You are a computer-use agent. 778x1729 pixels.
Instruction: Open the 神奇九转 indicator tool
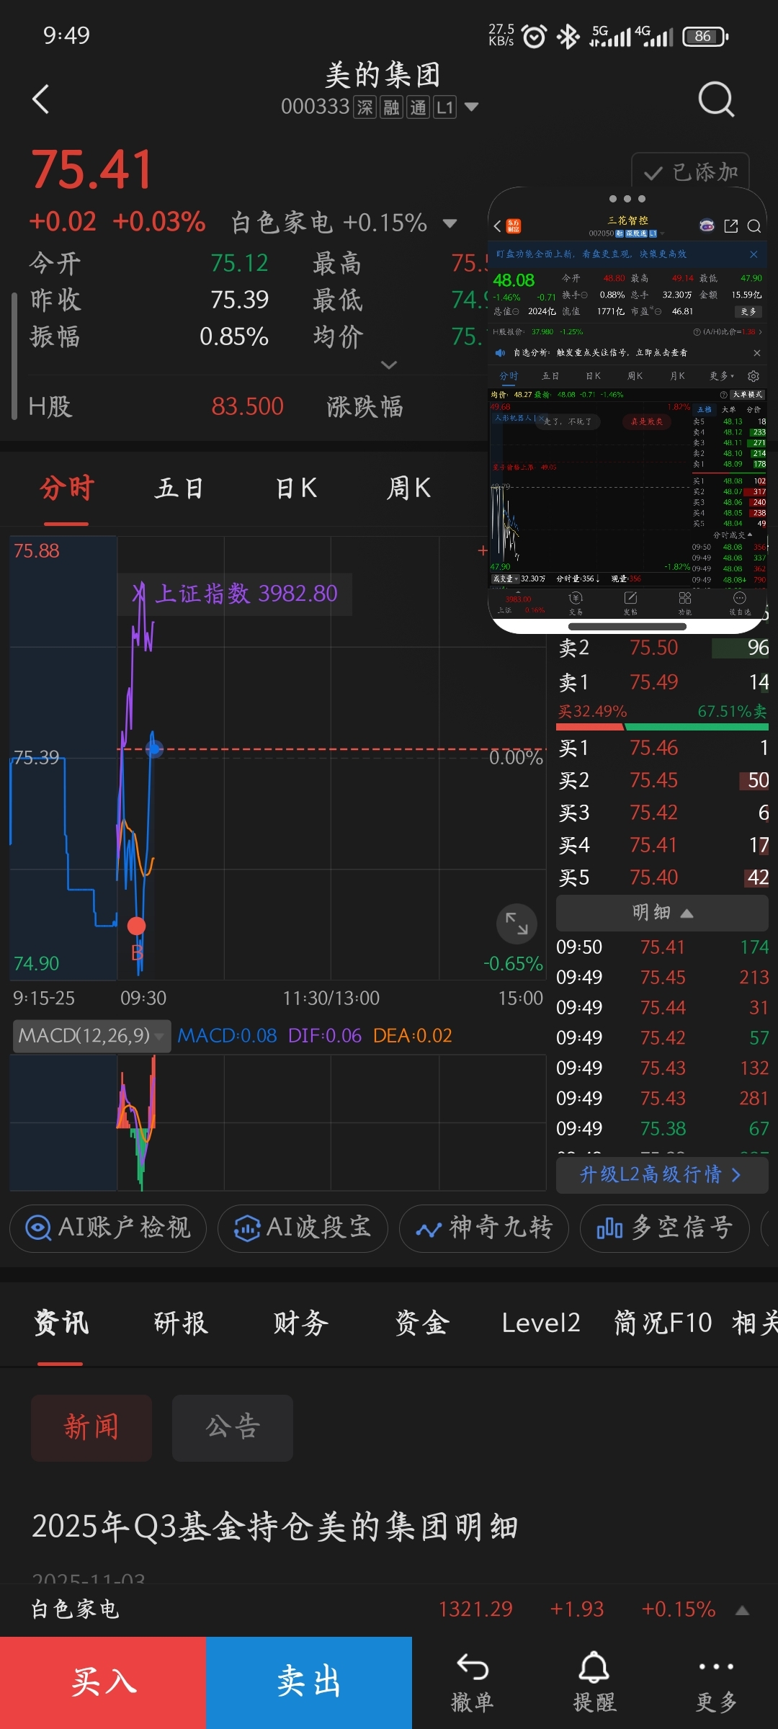point(484,1228)
